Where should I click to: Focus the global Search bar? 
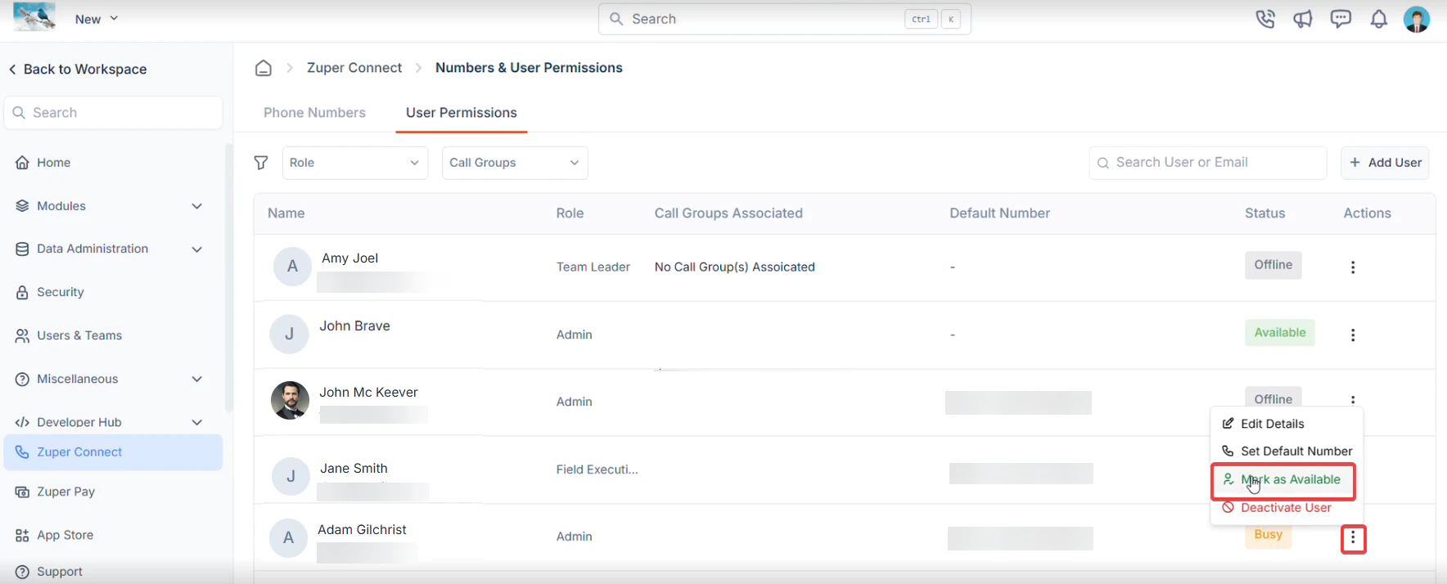[x=785, y=19]
